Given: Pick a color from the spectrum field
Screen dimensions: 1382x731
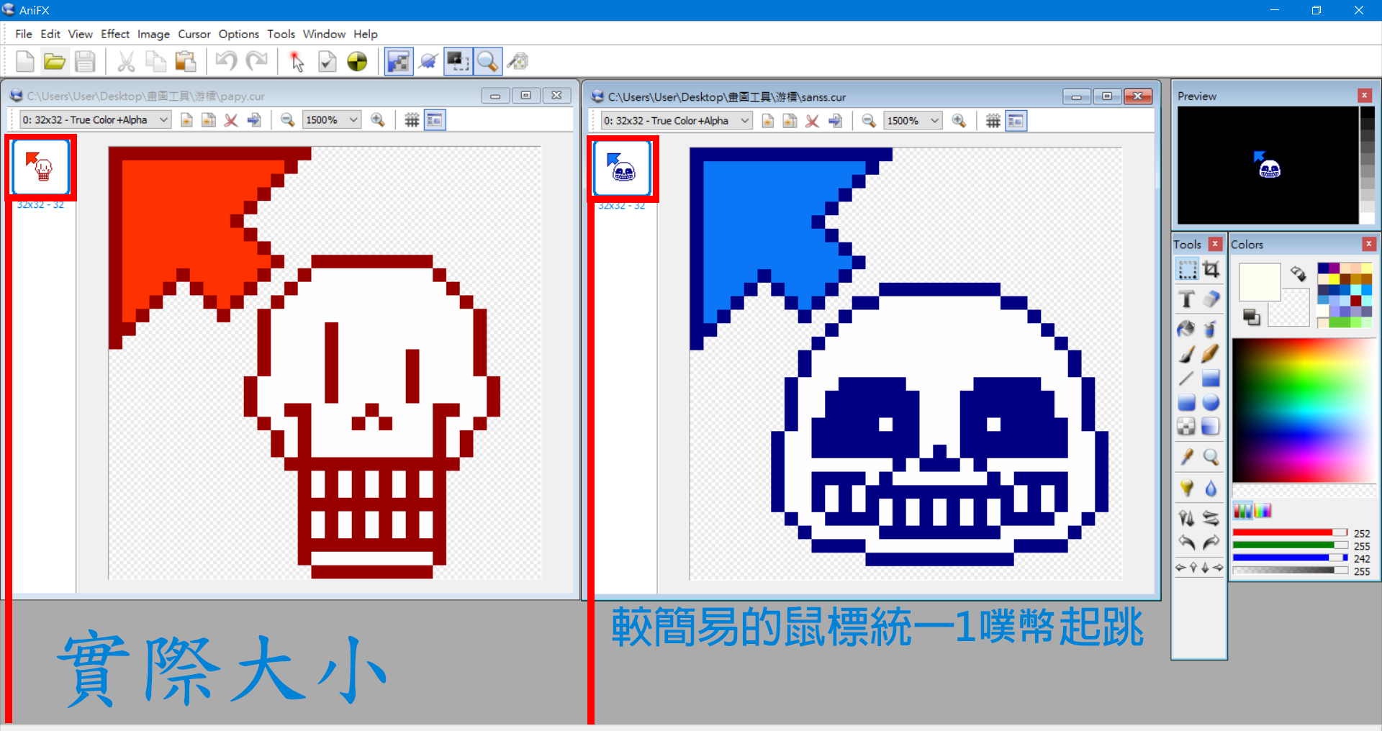Looking at the screenshot, I should (x=1304, y=410).
